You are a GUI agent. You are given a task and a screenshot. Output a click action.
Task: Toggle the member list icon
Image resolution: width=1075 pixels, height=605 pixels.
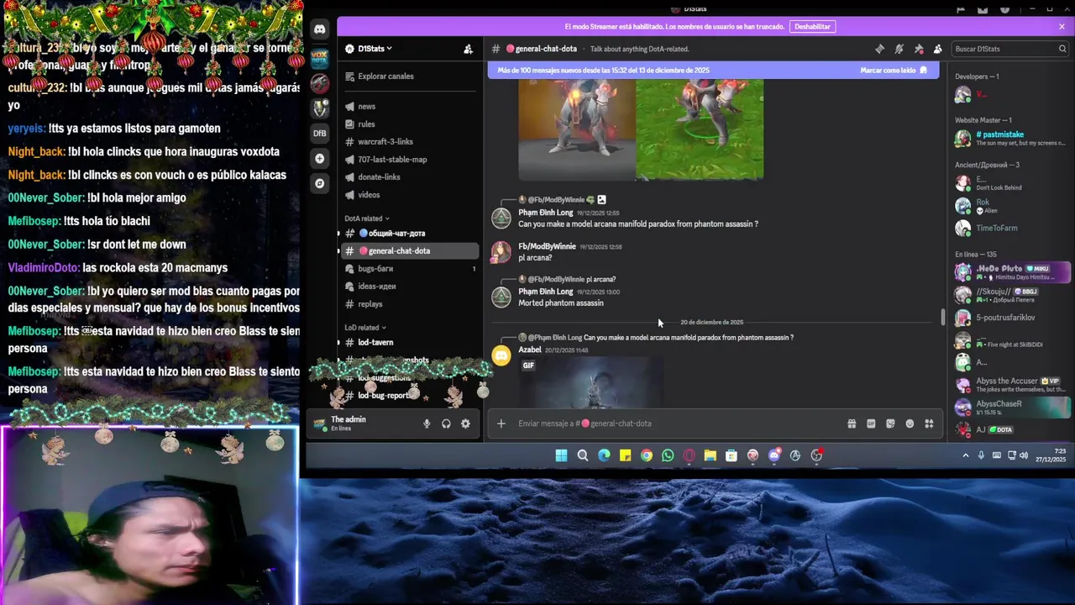click(x=937, y=49)
